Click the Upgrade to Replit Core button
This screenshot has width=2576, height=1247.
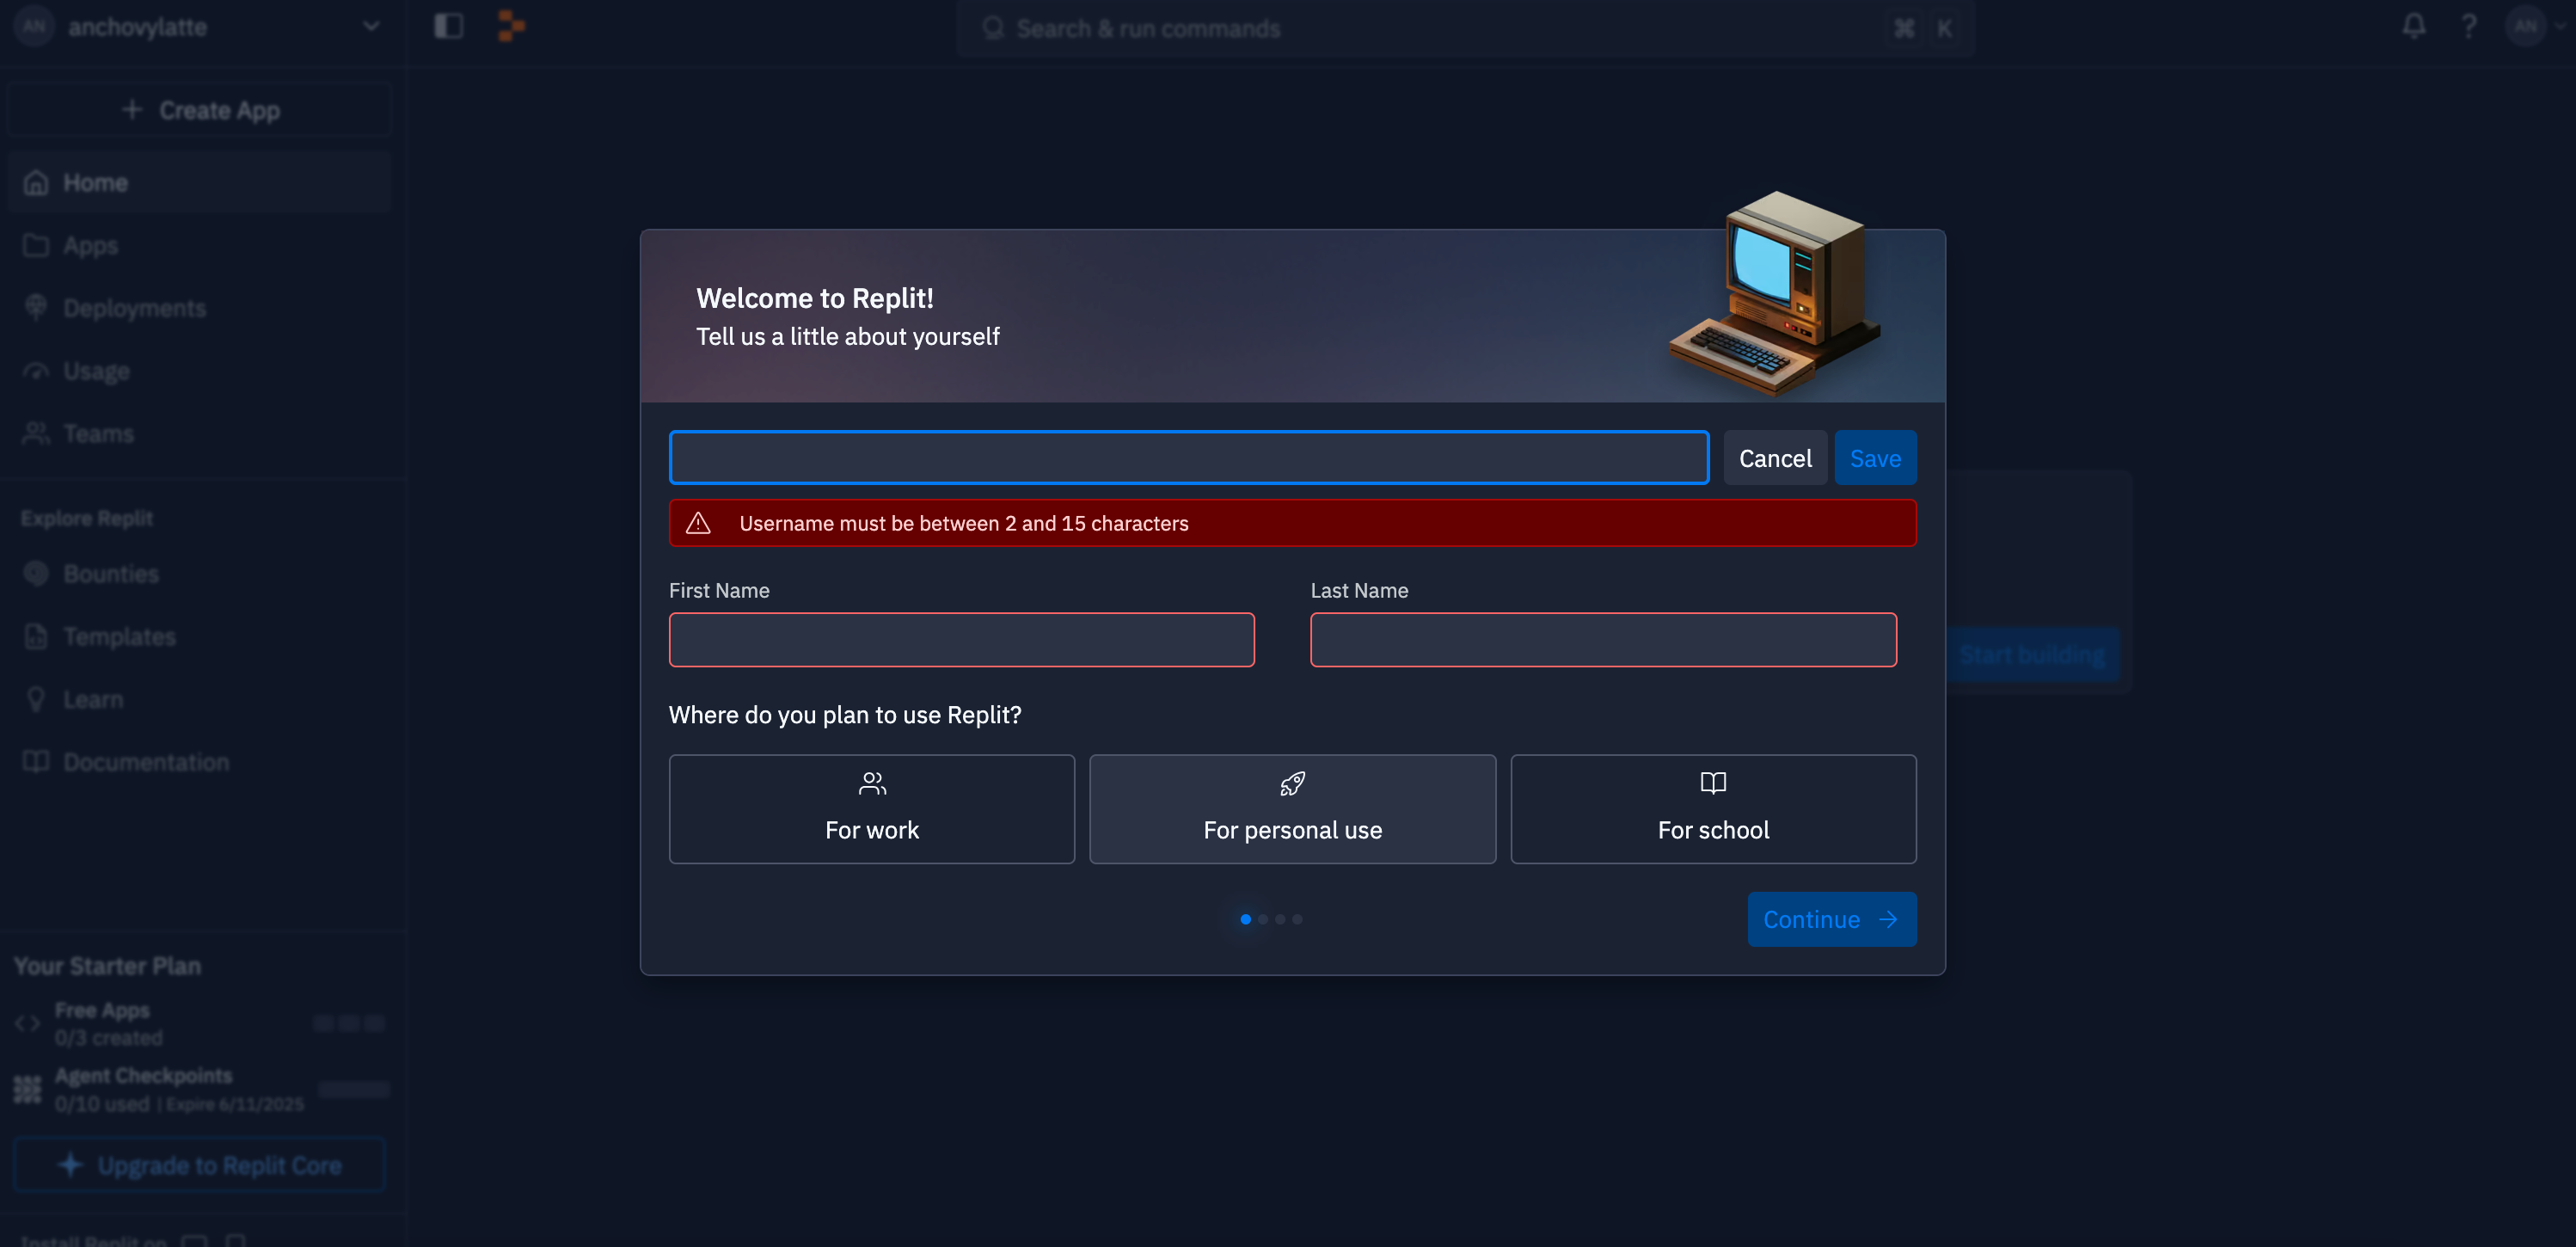pyautogui.click(x=199, y=1165)
